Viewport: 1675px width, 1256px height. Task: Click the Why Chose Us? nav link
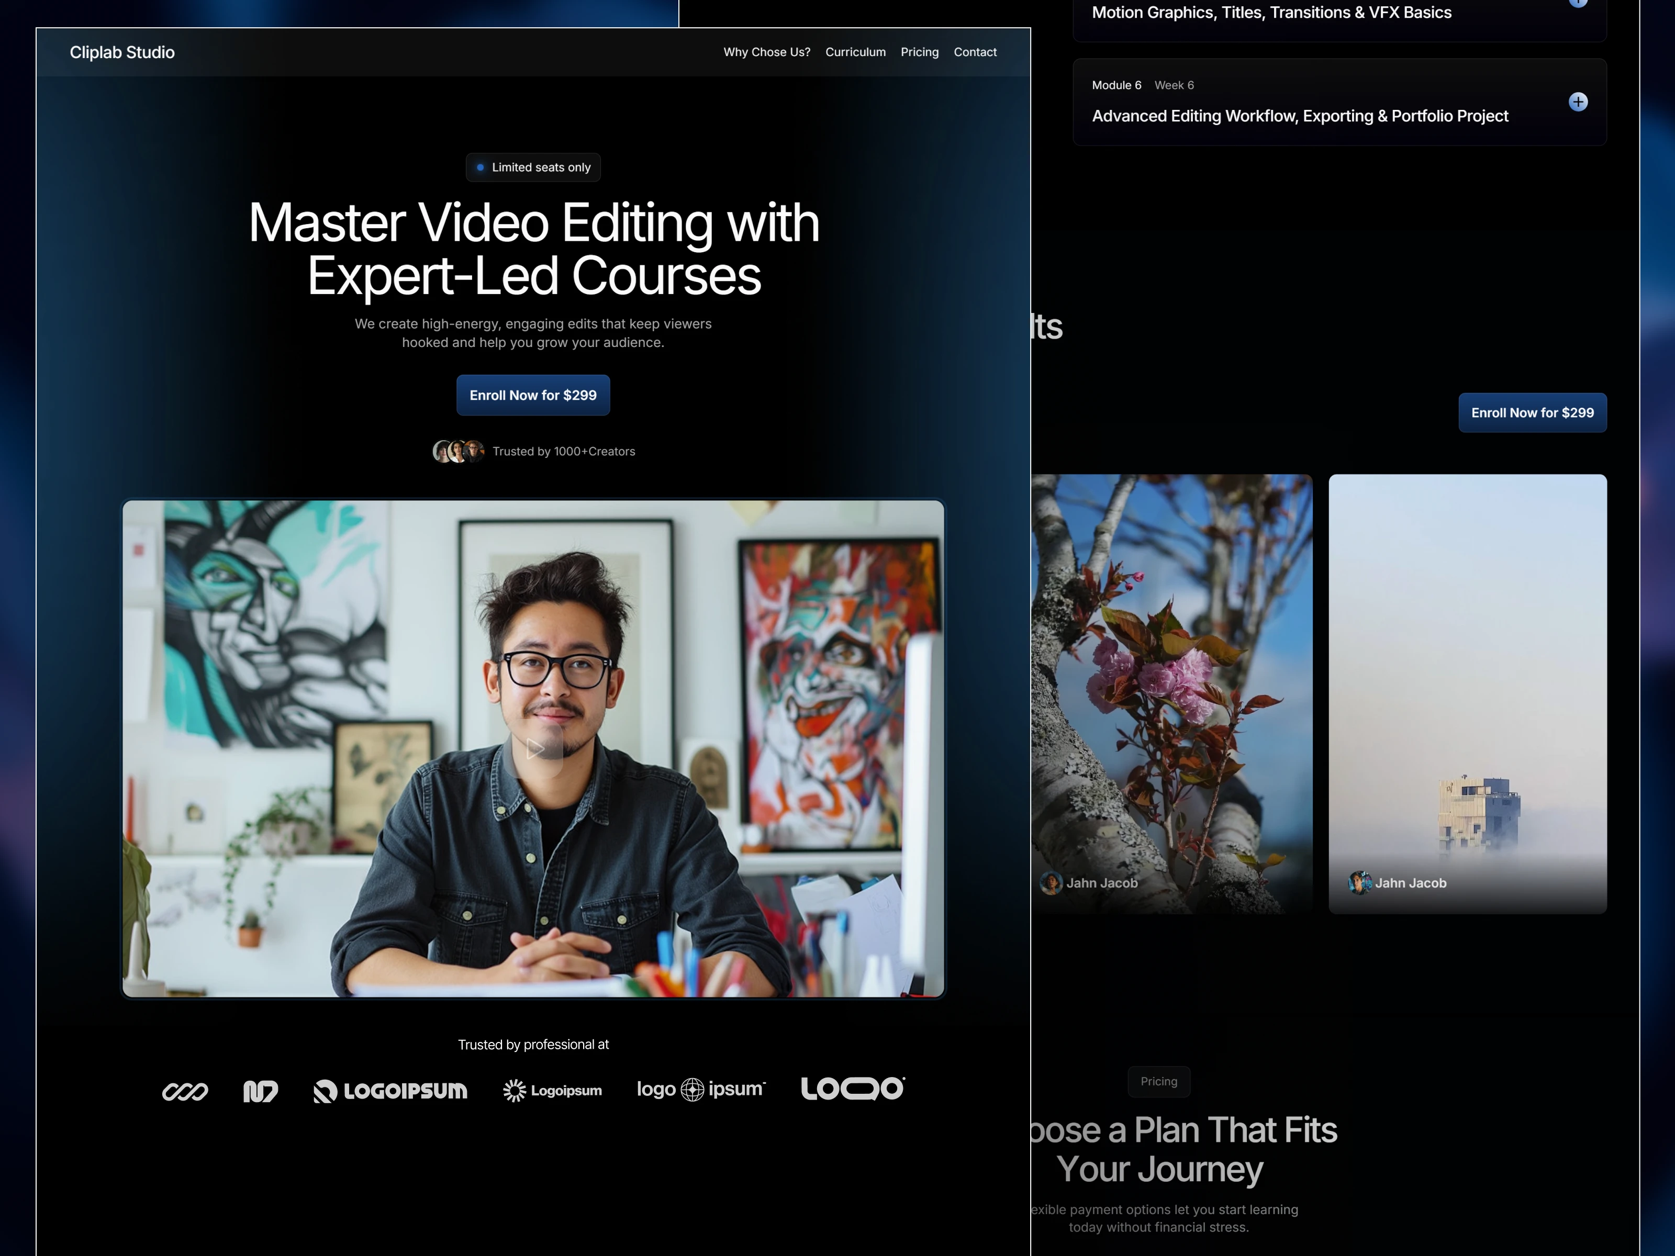(766, 52)
